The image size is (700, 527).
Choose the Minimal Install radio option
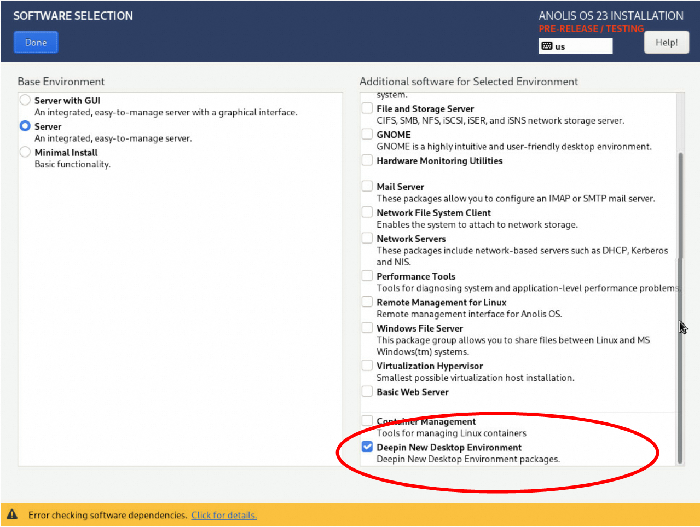(25, 152)
